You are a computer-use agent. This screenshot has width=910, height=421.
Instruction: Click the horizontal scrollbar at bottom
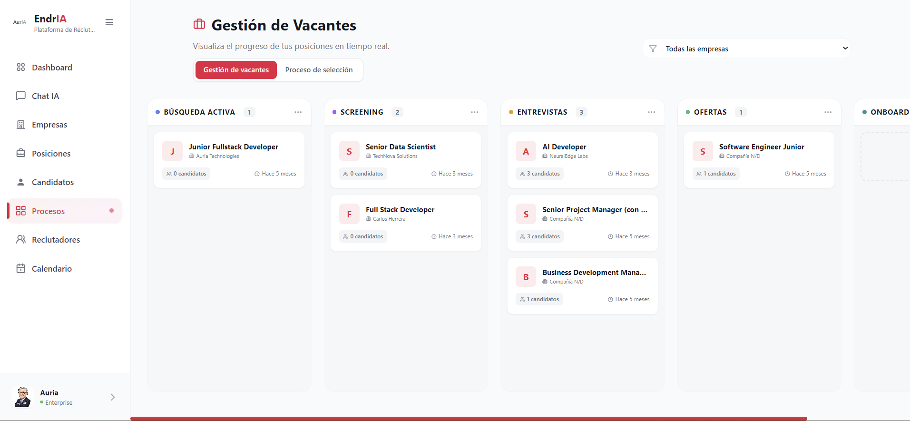pos(469,419)
